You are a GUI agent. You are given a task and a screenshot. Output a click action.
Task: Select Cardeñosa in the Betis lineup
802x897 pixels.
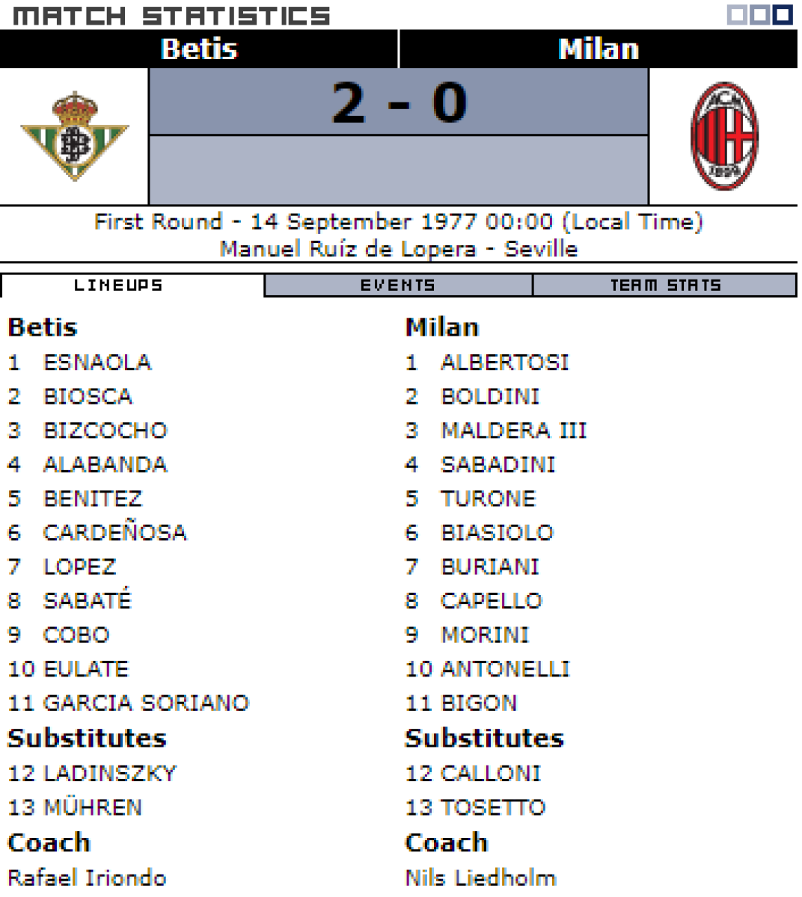click(x=115, y=533)
